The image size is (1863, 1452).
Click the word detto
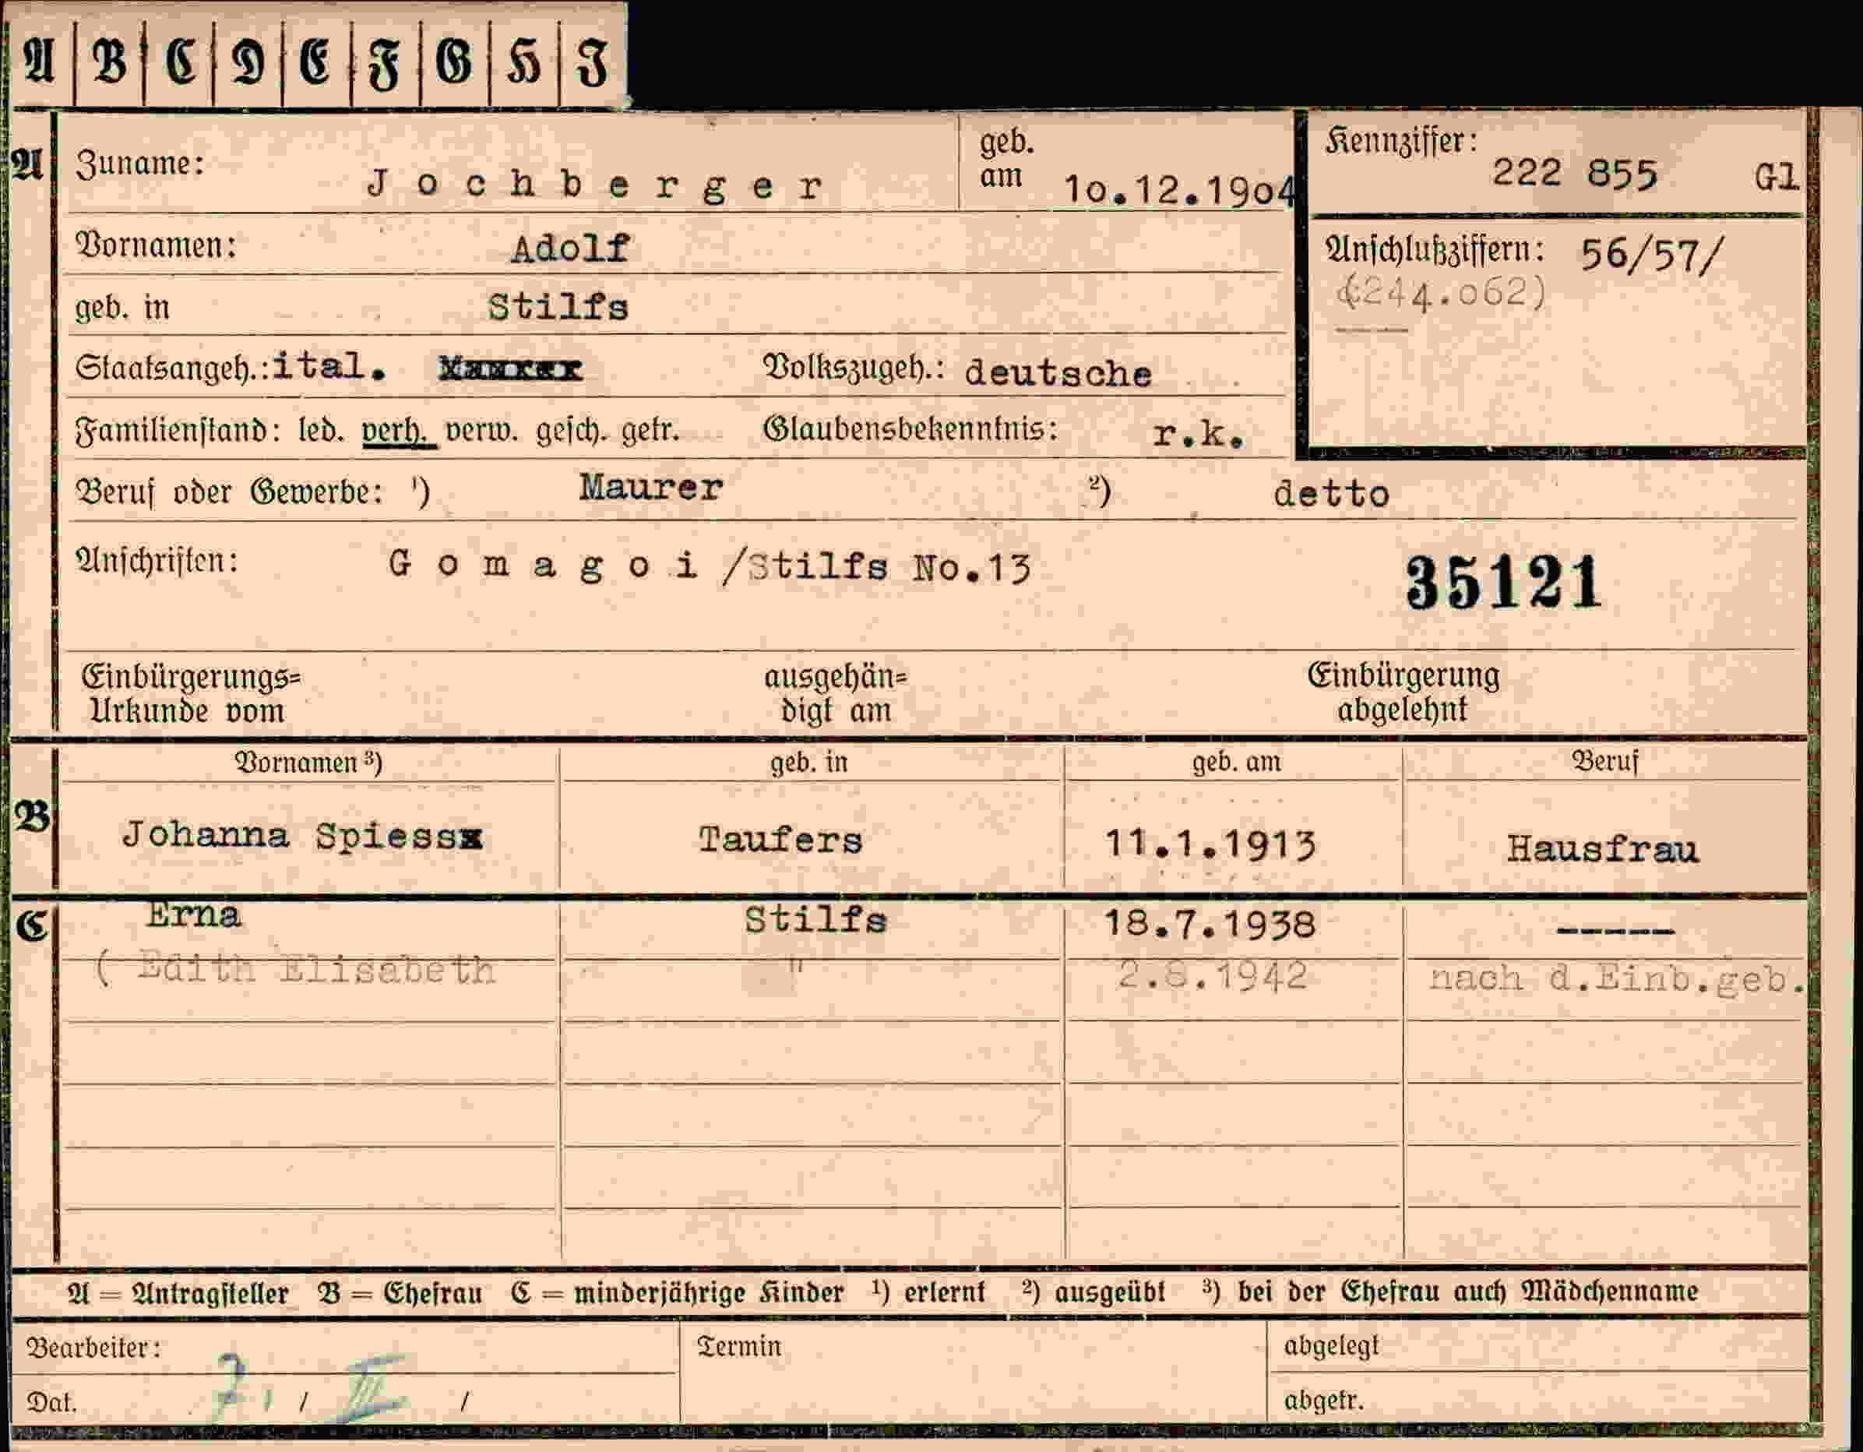click(x=1331, y=493)
